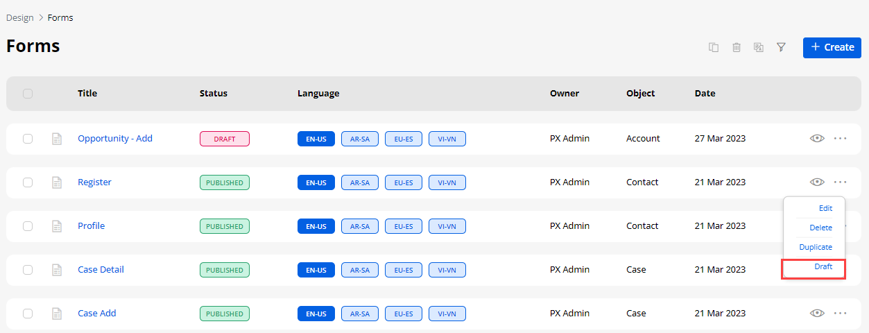Click the duplicate icon in the top toolbar
The image size is (869, 333).
coord(713,47)
